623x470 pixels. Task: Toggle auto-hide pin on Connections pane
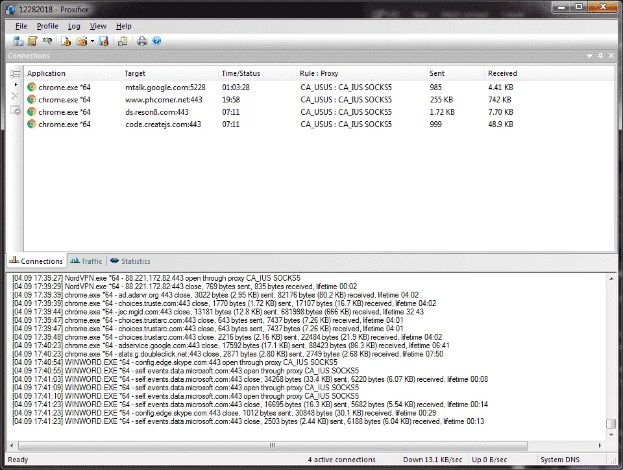click(x=601, y=56)
